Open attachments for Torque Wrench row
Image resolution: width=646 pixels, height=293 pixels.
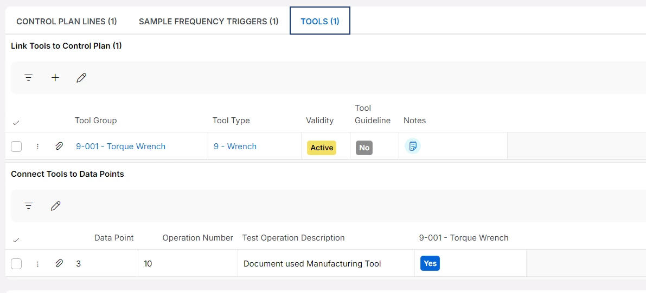click(60, 146)
